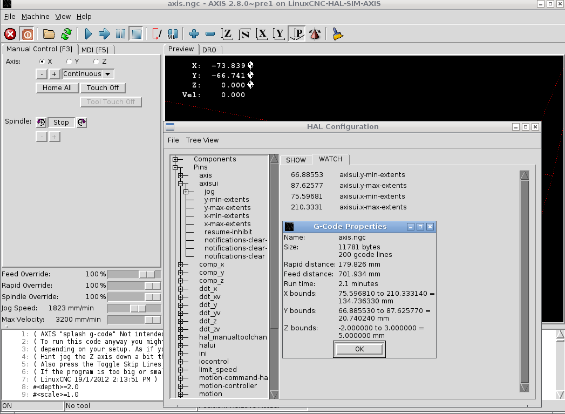Expand the Components tree node
565x414 pixels.
(x=175, y=159)
